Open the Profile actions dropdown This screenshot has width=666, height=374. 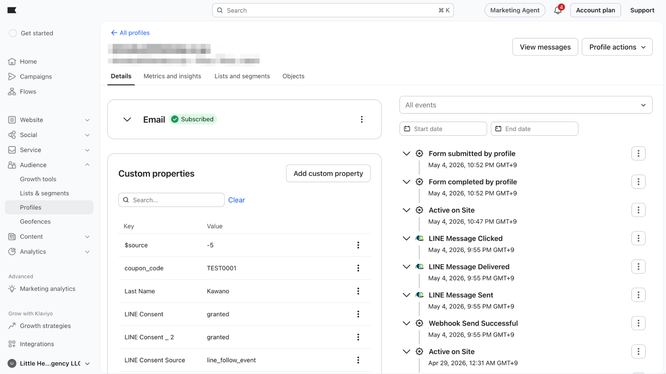pos(617,47)
